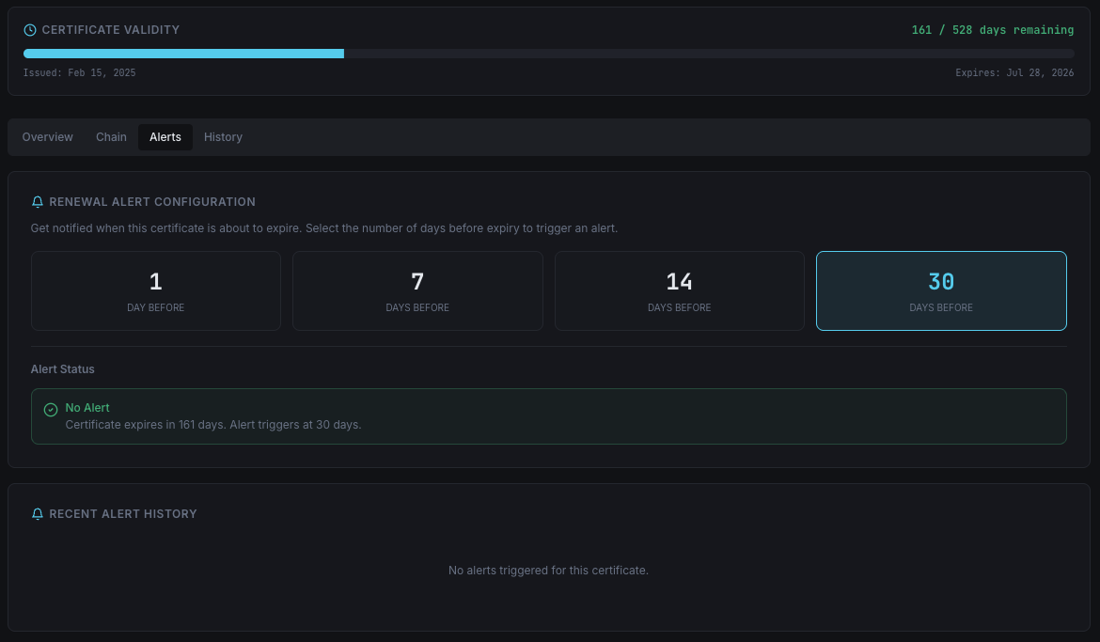Viewport: 1100px width, 642px height.
Task: Click the 'No alerts triggered' message
Action: coord(548,571)
